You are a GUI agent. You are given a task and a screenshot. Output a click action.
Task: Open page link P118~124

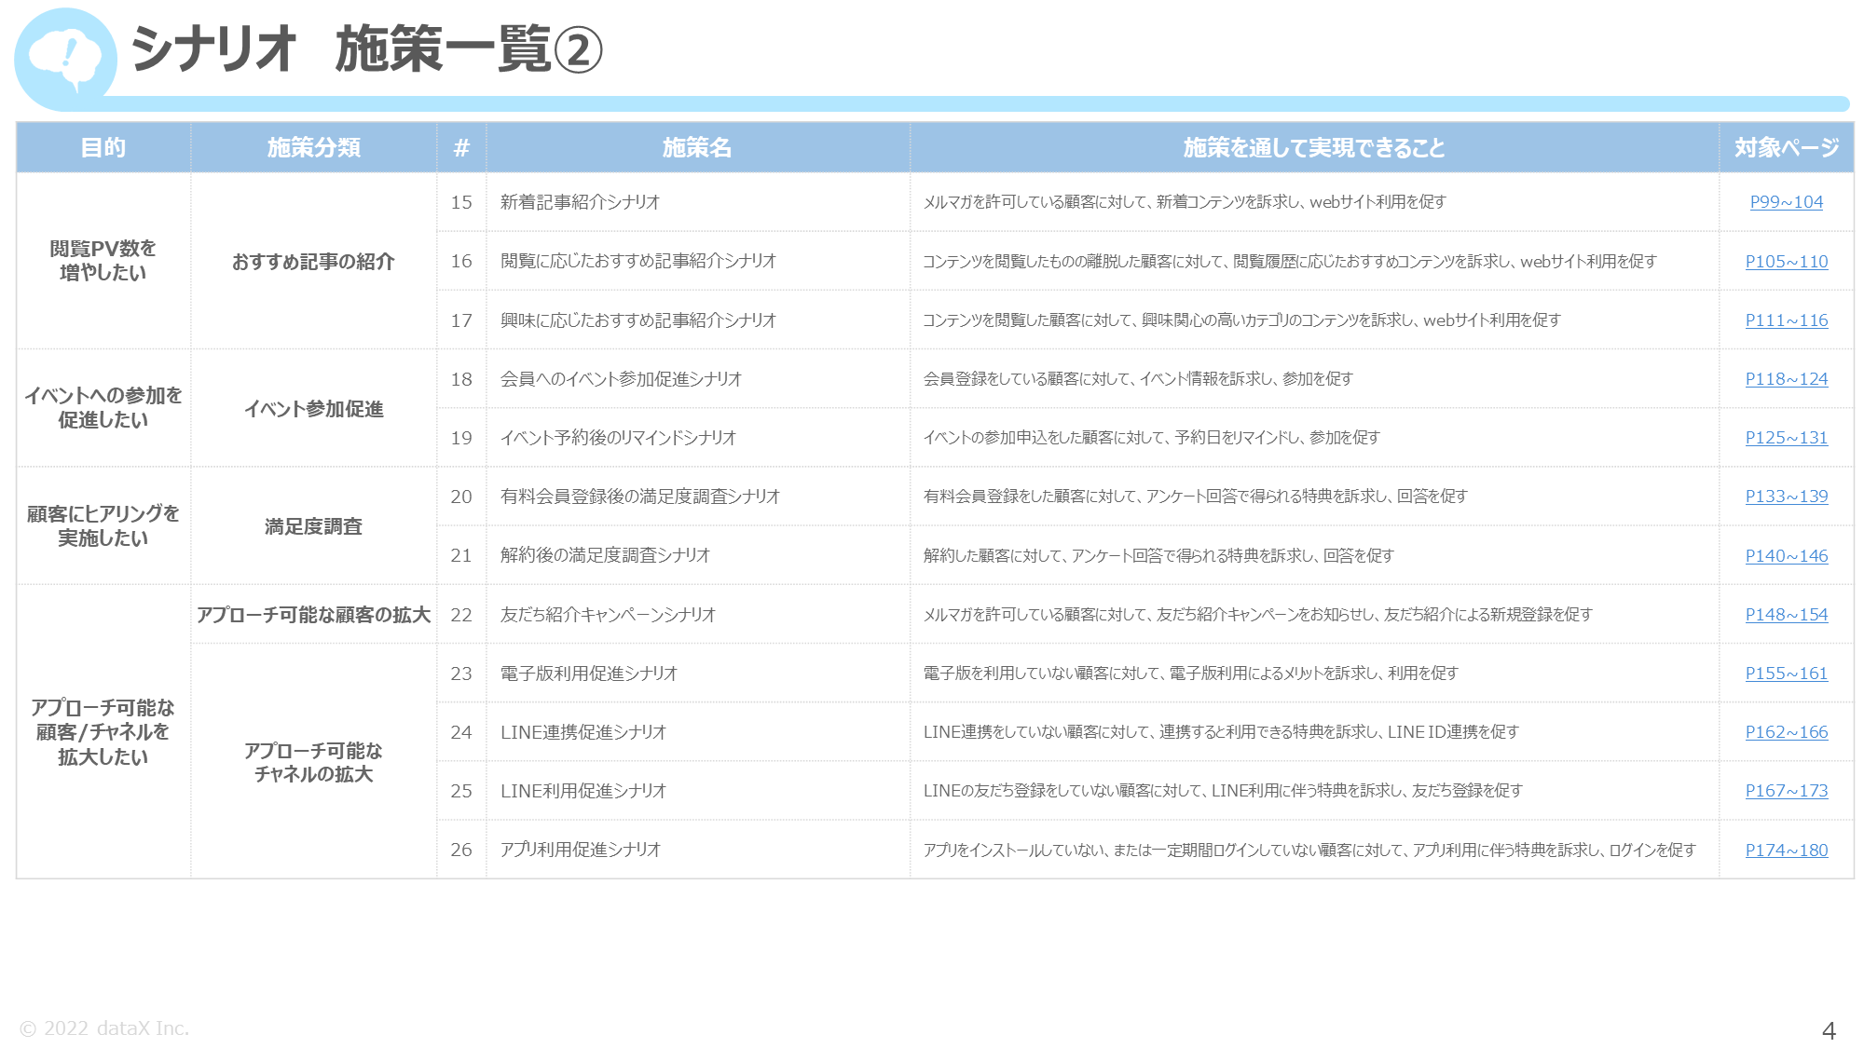[x=1786, y=379]
